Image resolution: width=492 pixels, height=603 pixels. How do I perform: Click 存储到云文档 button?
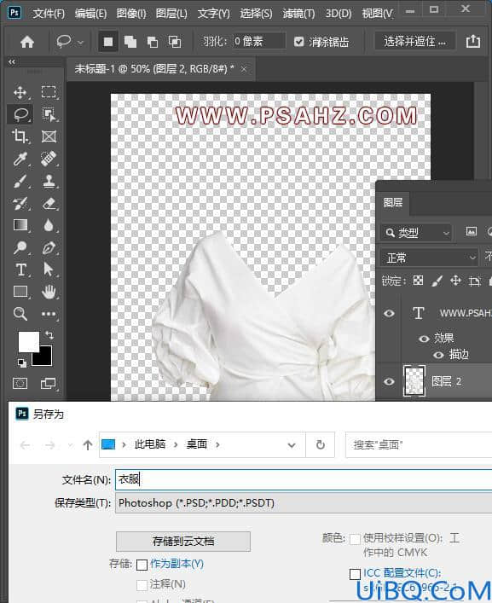183,541
